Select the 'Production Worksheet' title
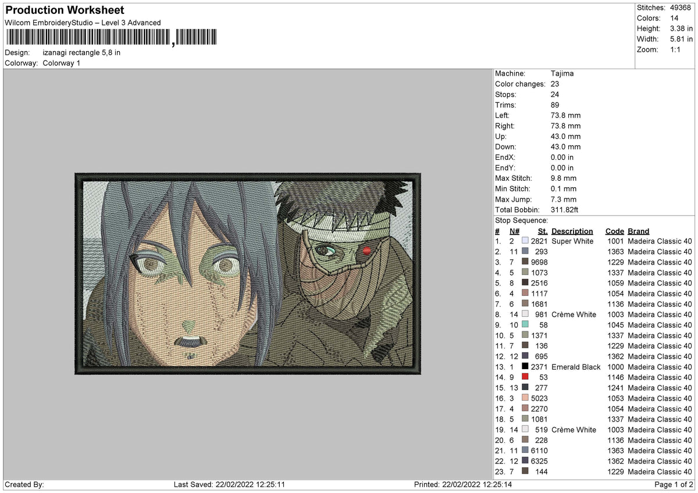This screenshot has height=493, width=698. (x=65, y=10)
